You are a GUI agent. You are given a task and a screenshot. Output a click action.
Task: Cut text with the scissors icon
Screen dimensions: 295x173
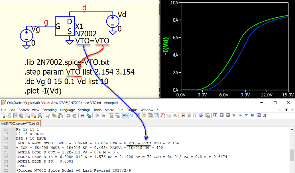pos(47,115)
